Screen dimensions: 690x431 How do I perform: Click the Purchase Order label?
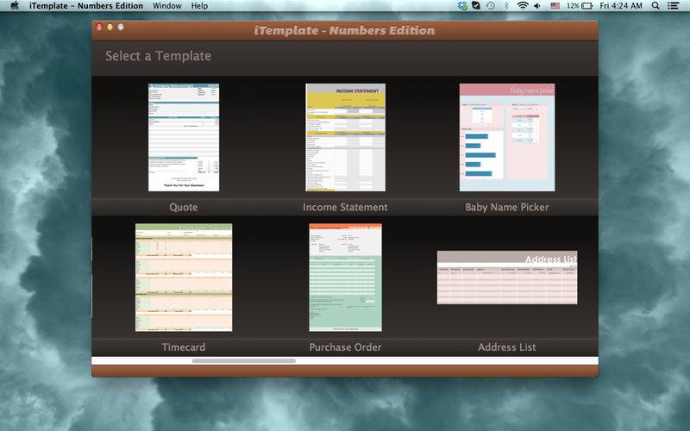click(x=346, y=347)
